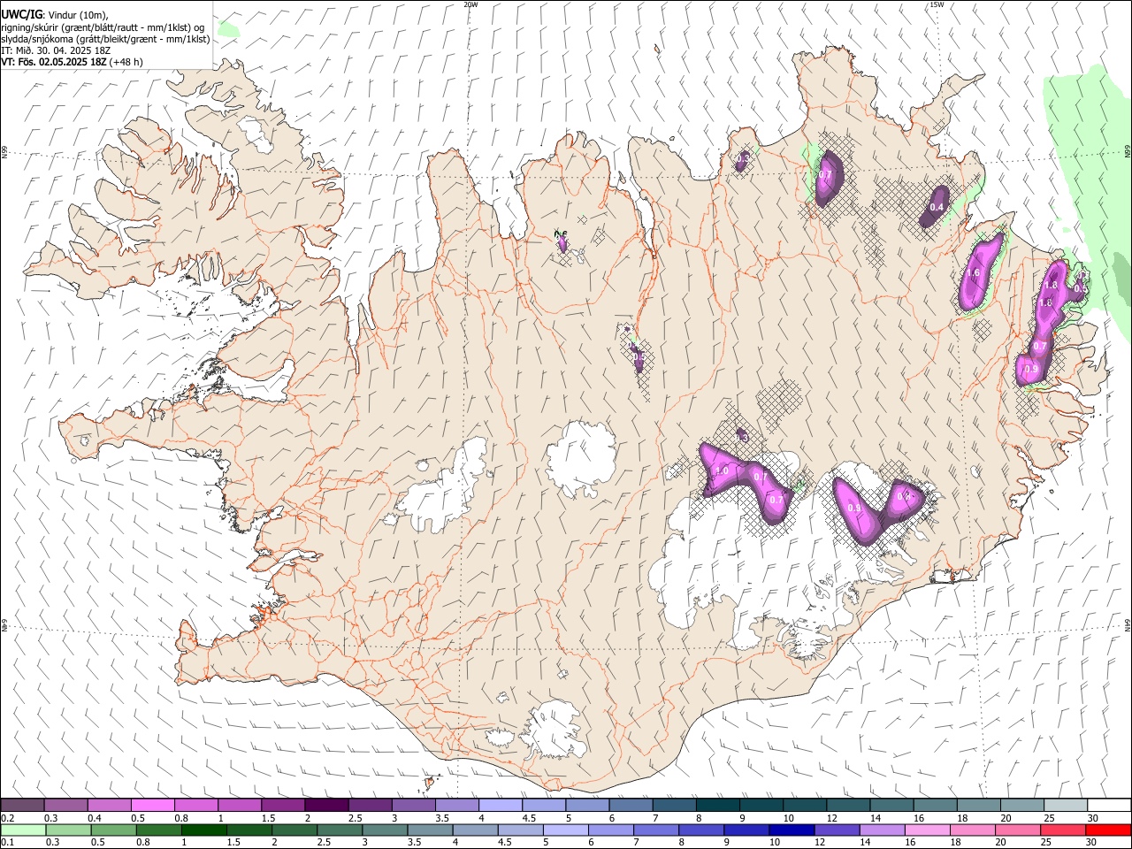Select the bright pink snow-scale swatch between 0.5 and 0.8
Viewport: 1132px width, 849px height.
pos(153,805)
